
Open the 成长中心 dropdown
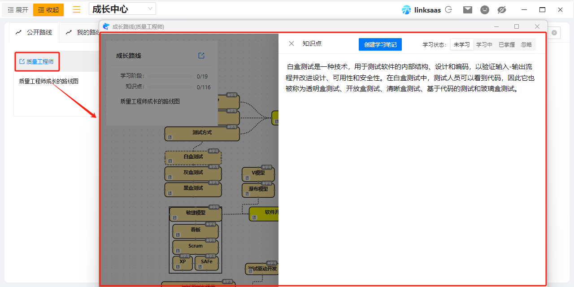tap(122, 9)
